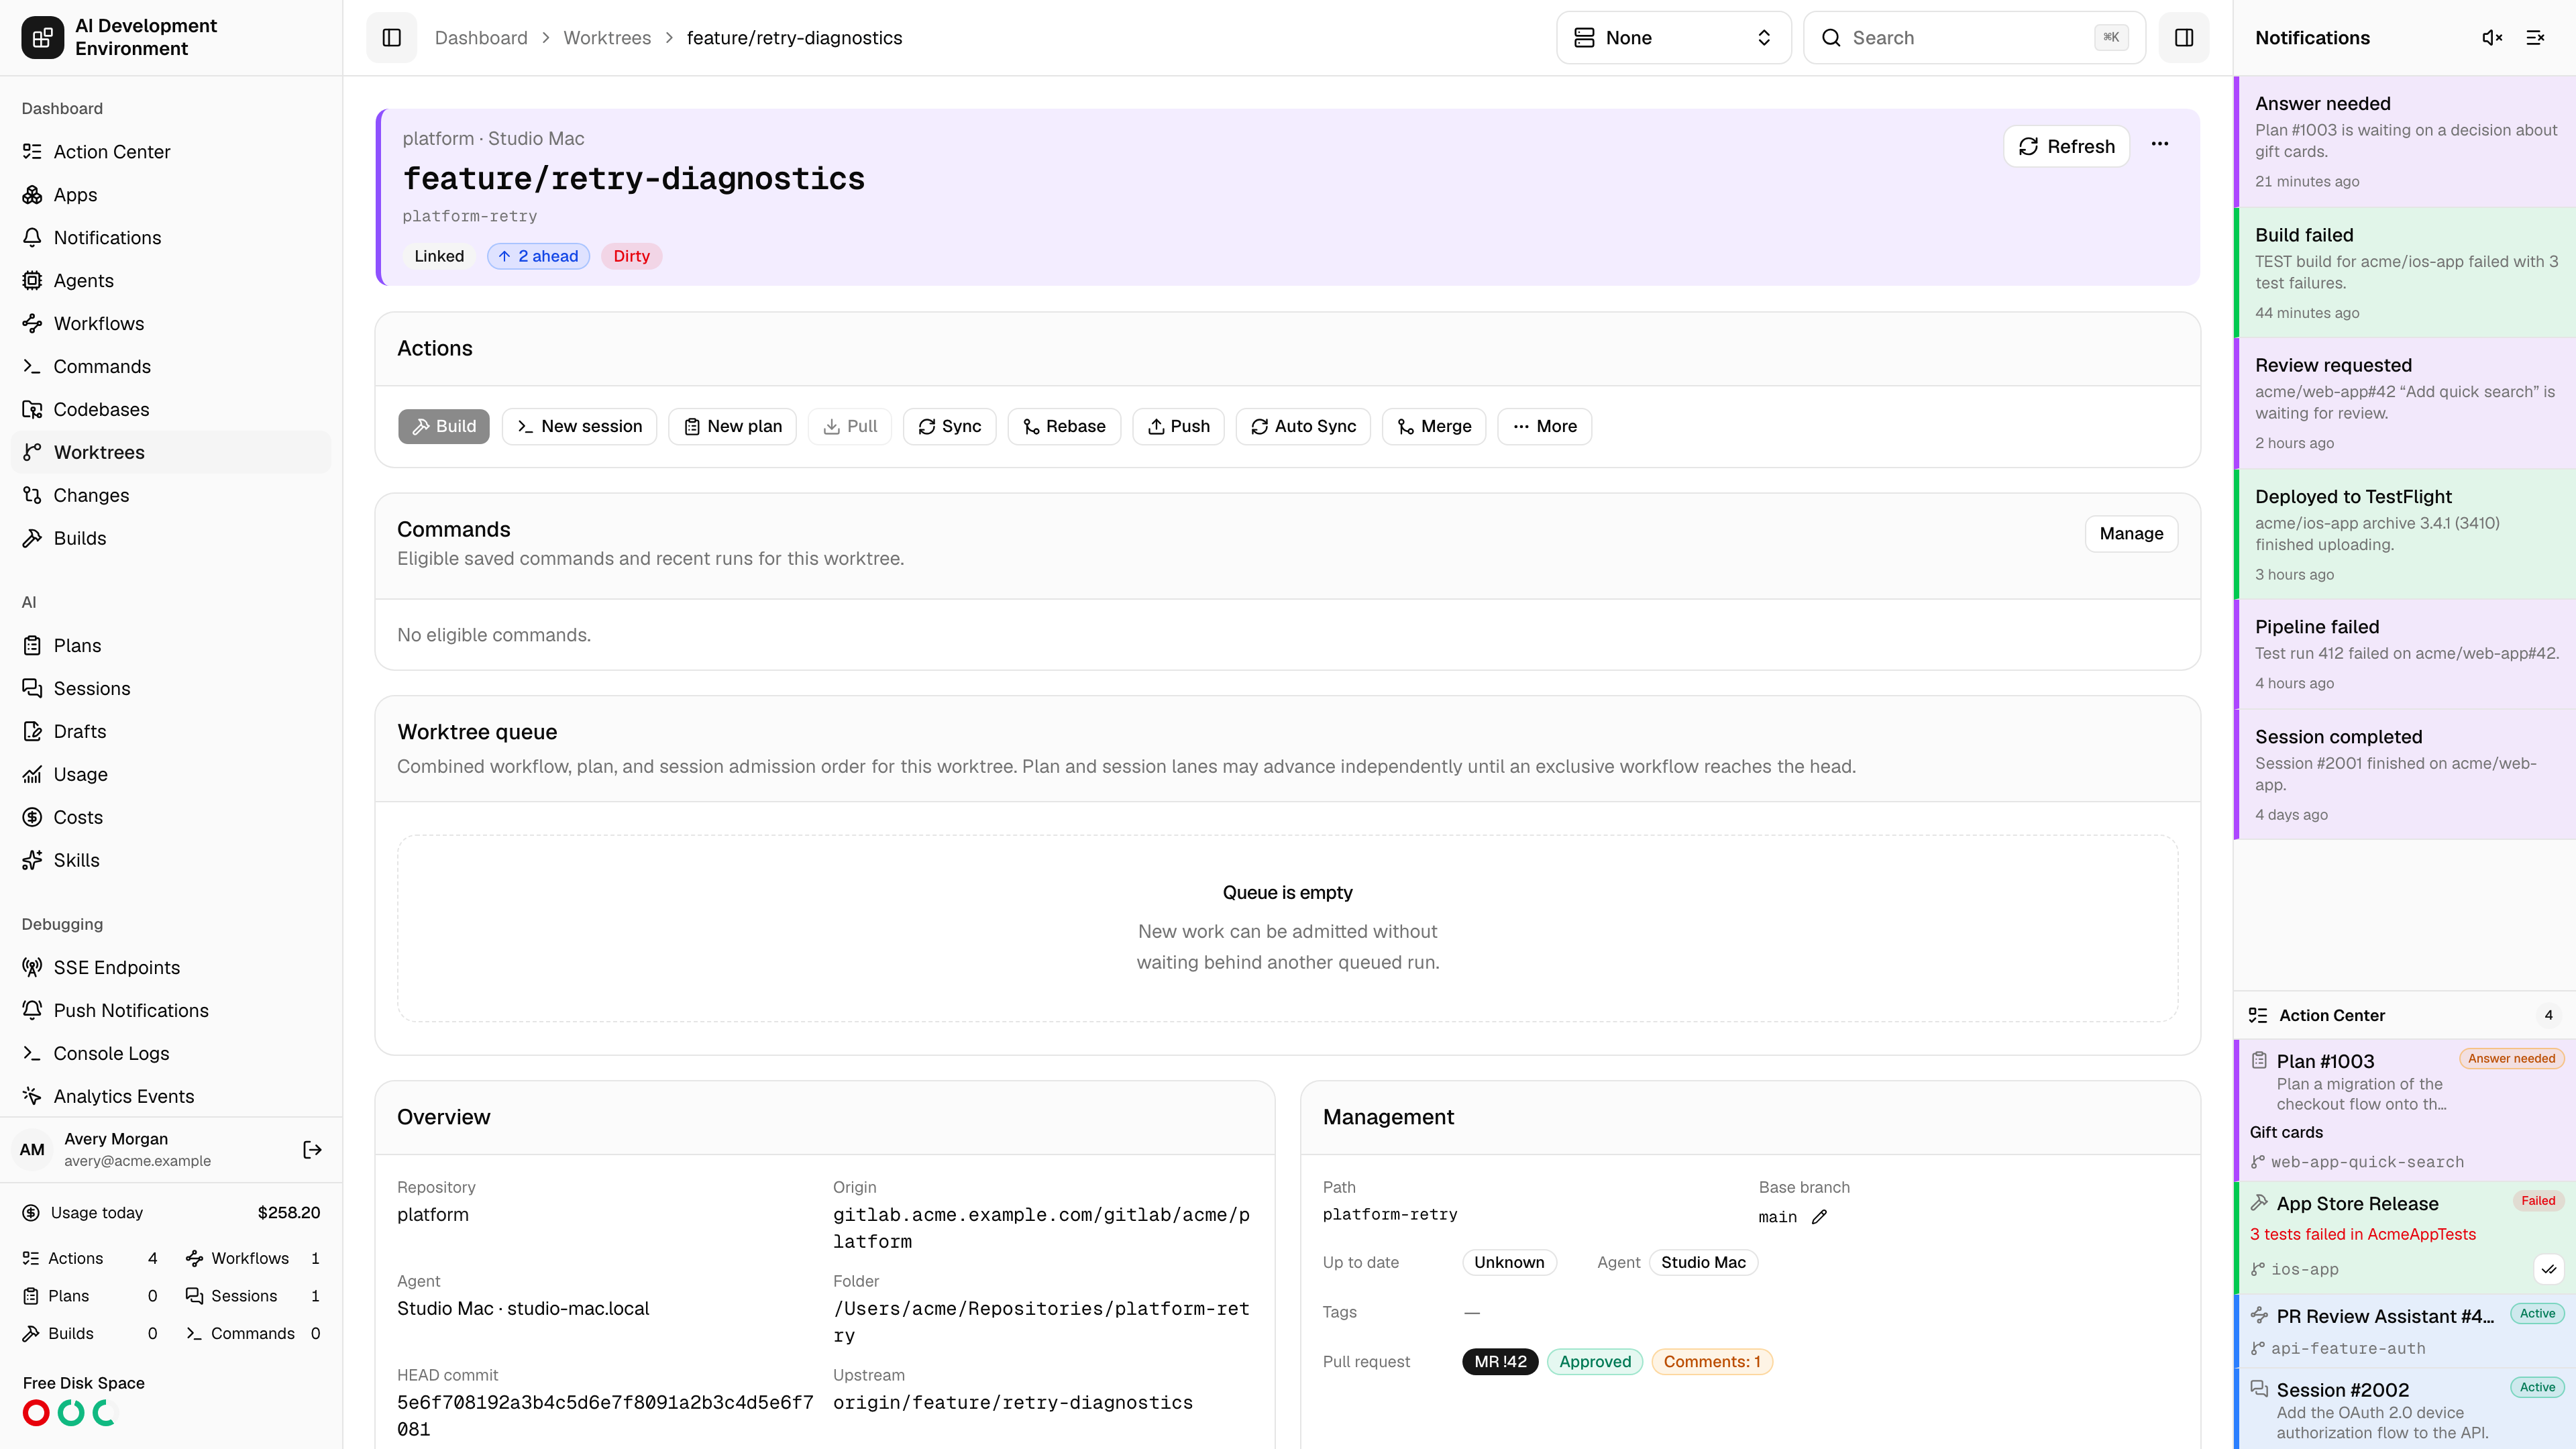
Task: Open merge request MR !42
Action: (x=1500, y=1362)
